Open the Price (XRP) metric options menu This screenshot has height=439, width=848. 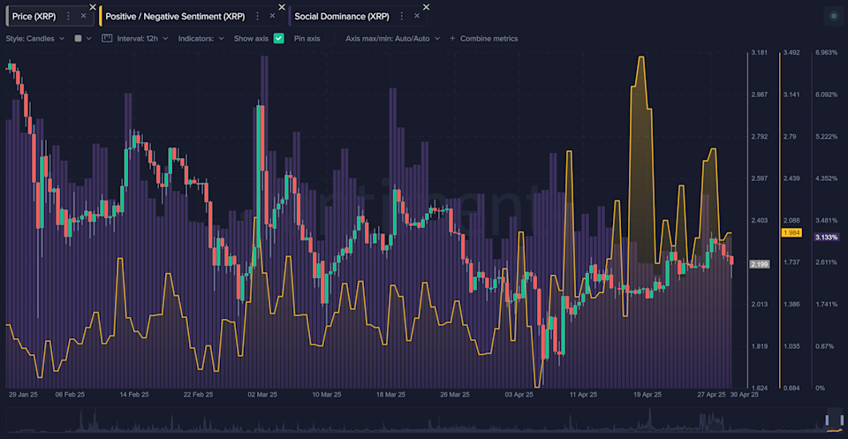click(x=68, y=16)
